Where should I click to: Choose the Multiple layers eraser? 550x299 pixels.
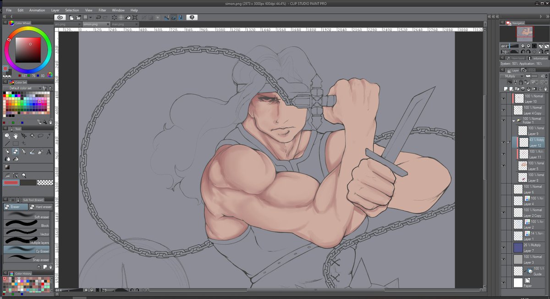[27, 242]
